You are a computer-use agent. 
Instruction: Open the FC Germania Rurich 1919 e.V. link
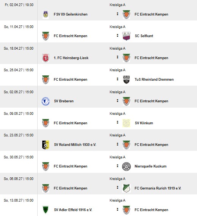tap(158, 188)
